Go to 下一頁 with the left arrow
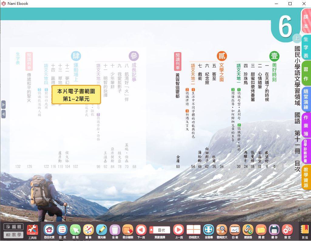The image size is (311, 241). point(141,231)
